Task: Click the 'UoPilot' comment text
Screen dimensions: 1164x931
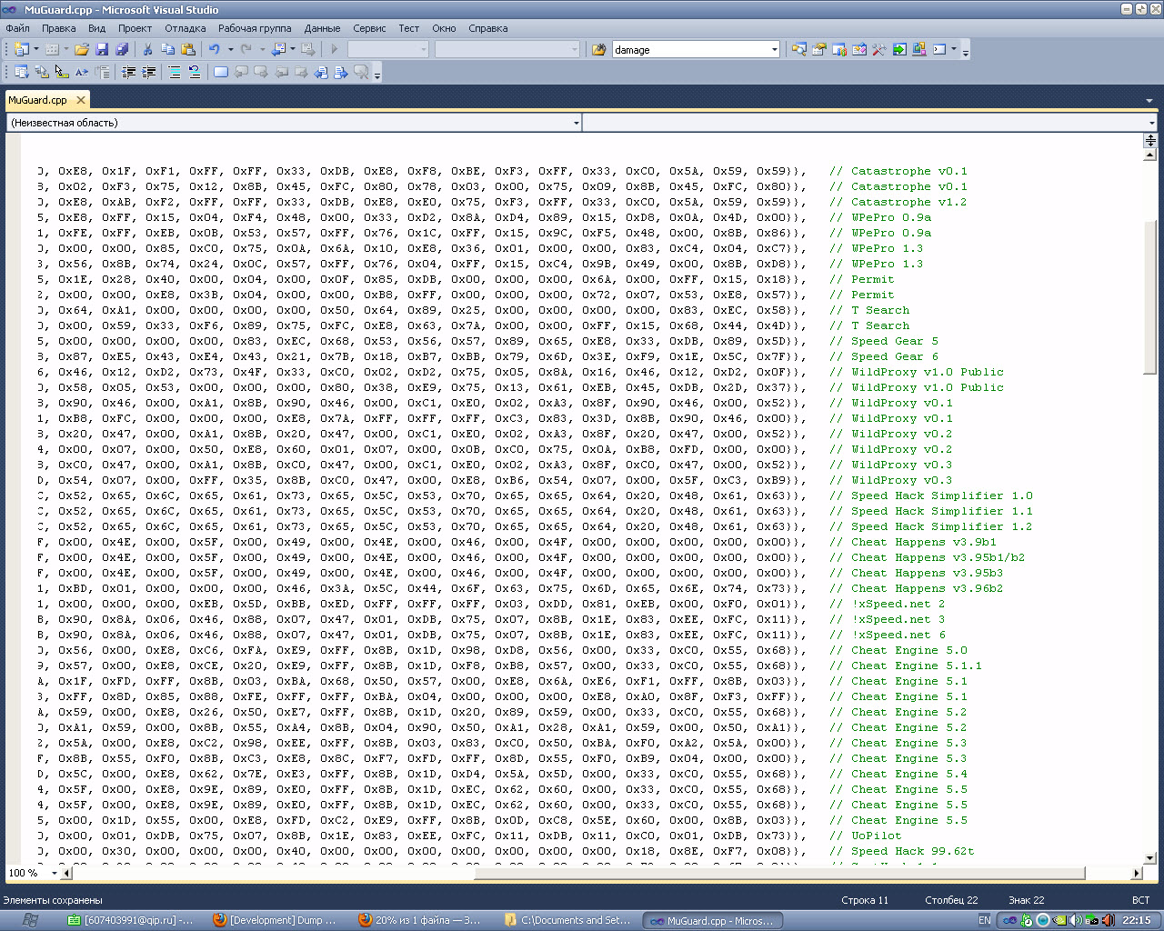Action: click(866, 836)
